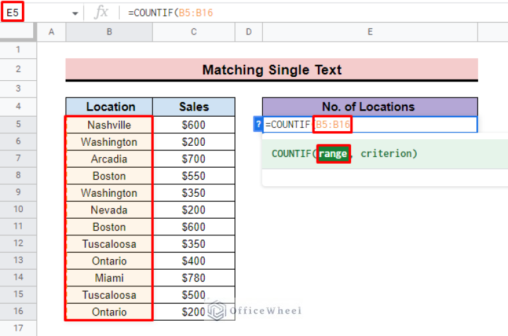Select the row 4 header
Screen dimensions: 508x336
pos(18,107)
